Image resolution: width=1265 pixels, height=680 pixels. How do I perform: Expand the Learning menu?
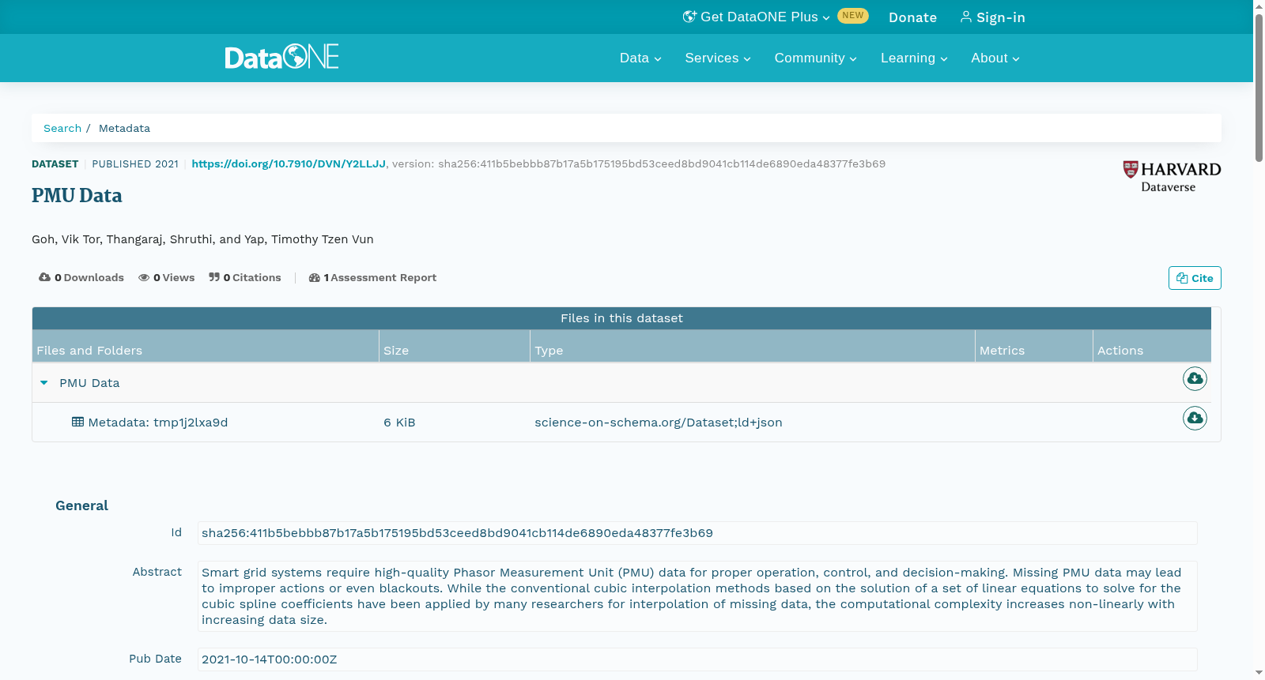(x=914, y=58)
